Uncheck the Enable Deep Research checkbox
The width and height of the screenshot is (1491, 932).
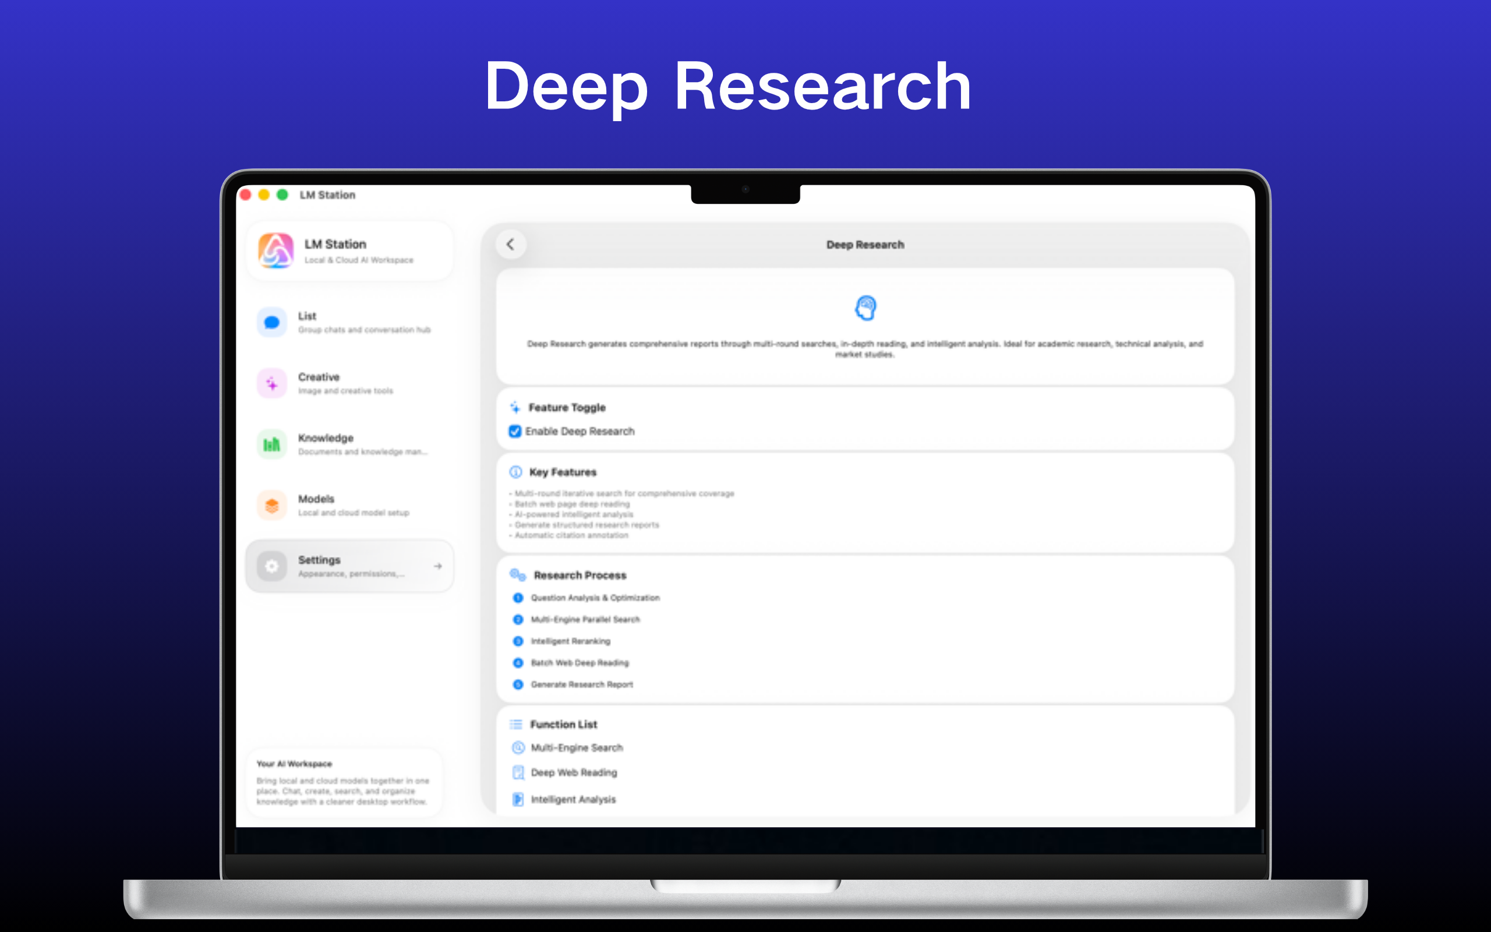(x=515, y=432)
